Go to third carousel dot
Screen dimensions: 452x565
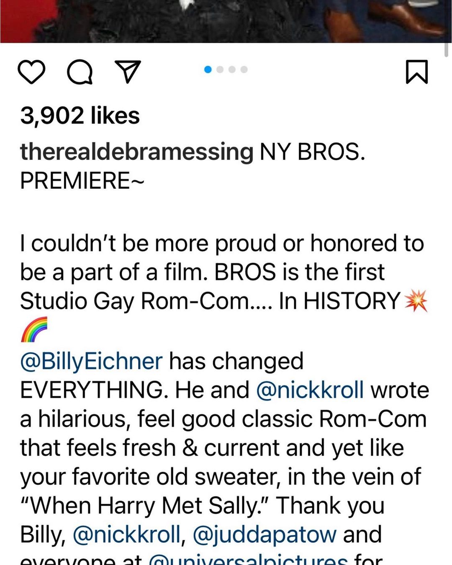(232, 69)
